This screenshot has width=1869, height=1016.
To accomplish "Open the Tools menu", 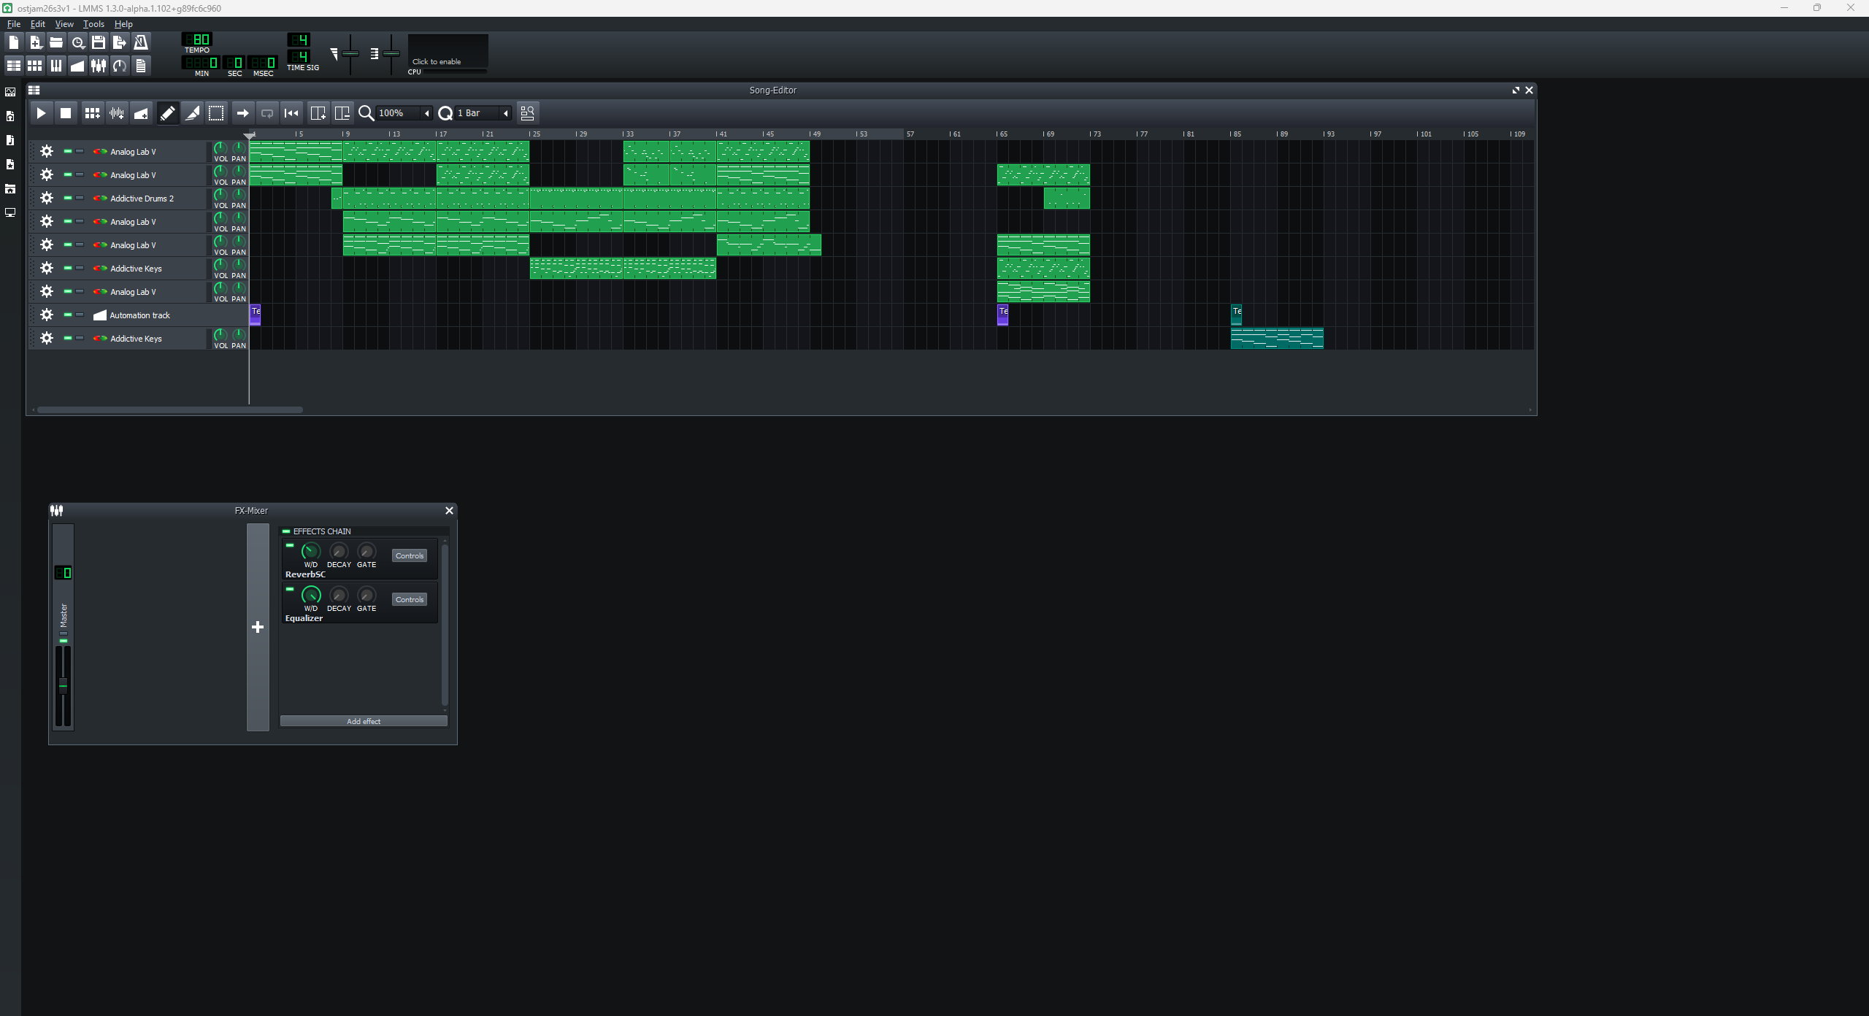I will pos(93,24).
